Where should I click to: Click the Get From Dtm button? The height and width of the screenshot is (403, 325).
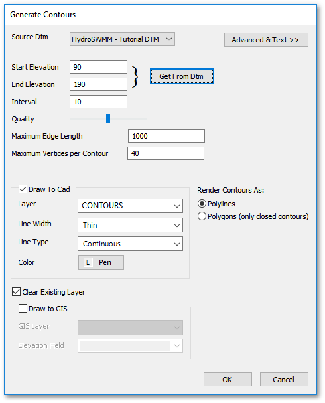pos(182,76)
